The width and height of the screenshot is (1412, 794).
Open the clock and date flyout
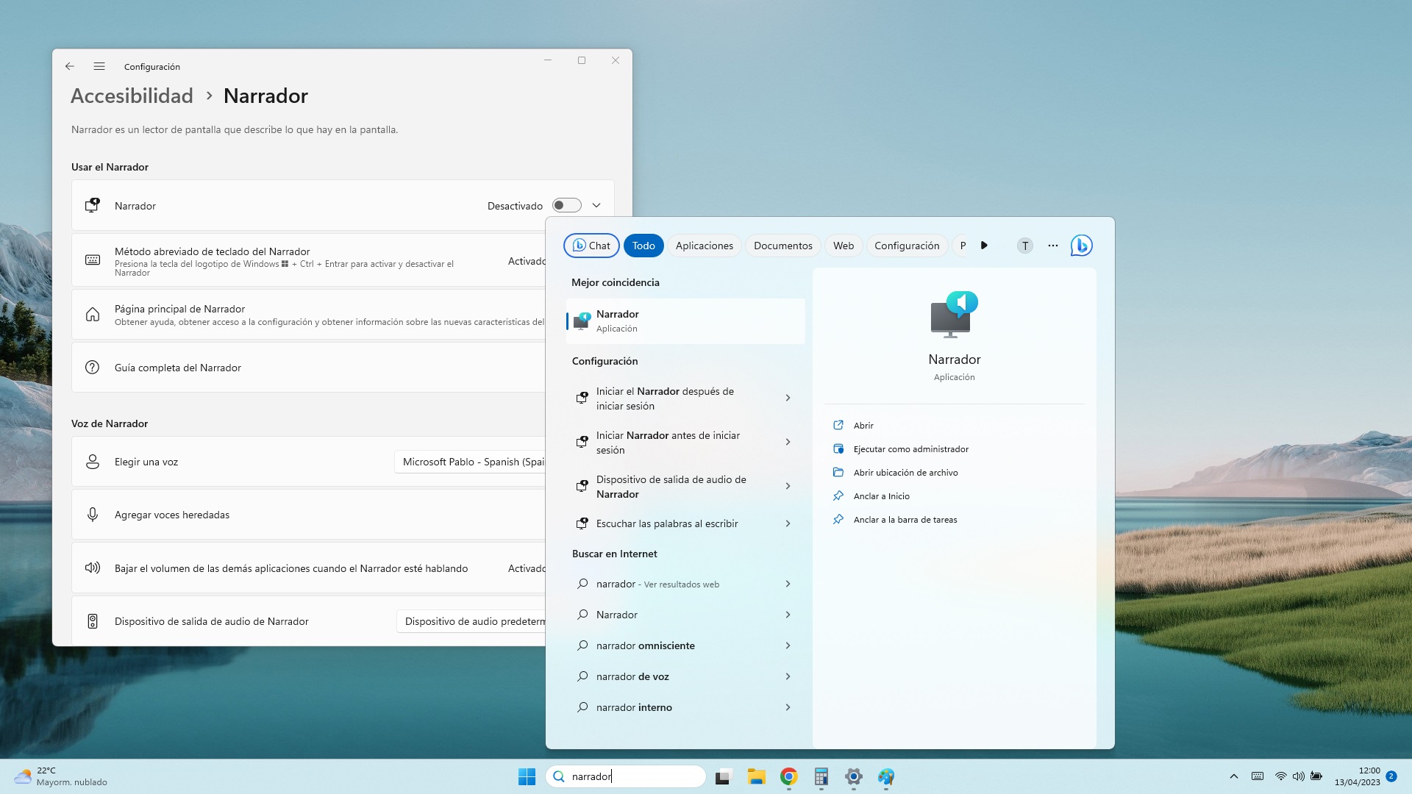point(1358,776)
